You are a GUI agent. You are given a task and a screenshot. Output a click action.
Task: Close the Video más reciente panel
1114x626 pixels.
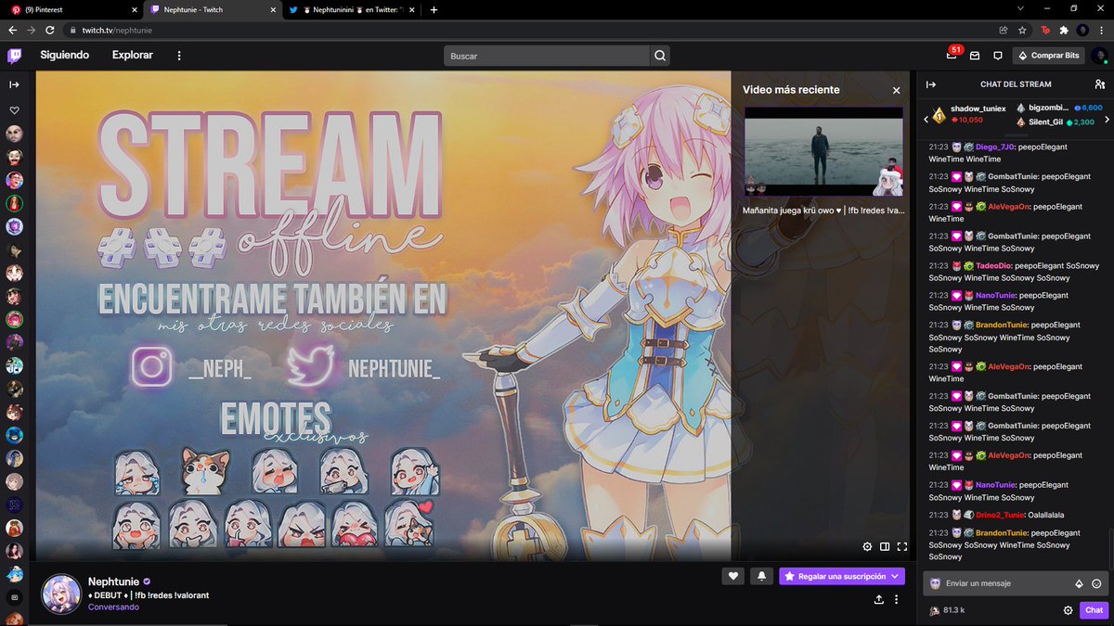(x=896, y=90)
